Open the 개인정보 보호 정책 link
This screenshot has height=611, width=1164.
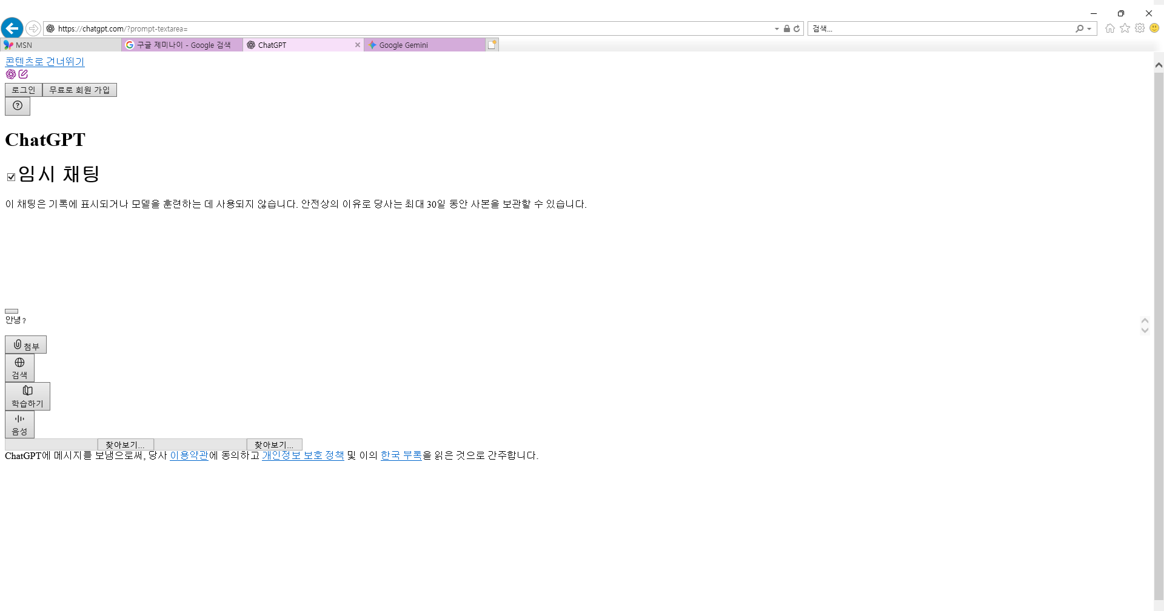[303, 455]
